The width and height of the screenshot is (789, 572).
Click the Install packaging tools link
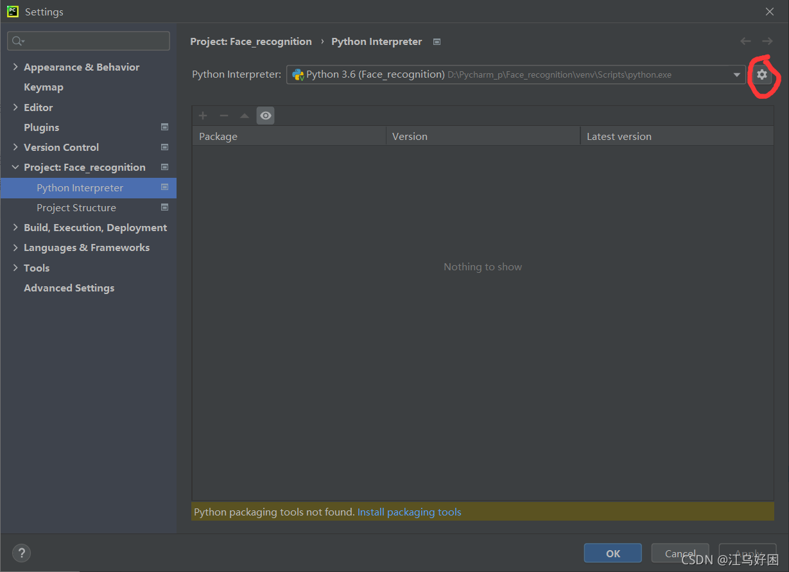point(409,512)
